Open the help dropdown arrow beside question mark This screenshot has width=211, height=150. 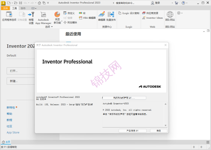point(187,3)
